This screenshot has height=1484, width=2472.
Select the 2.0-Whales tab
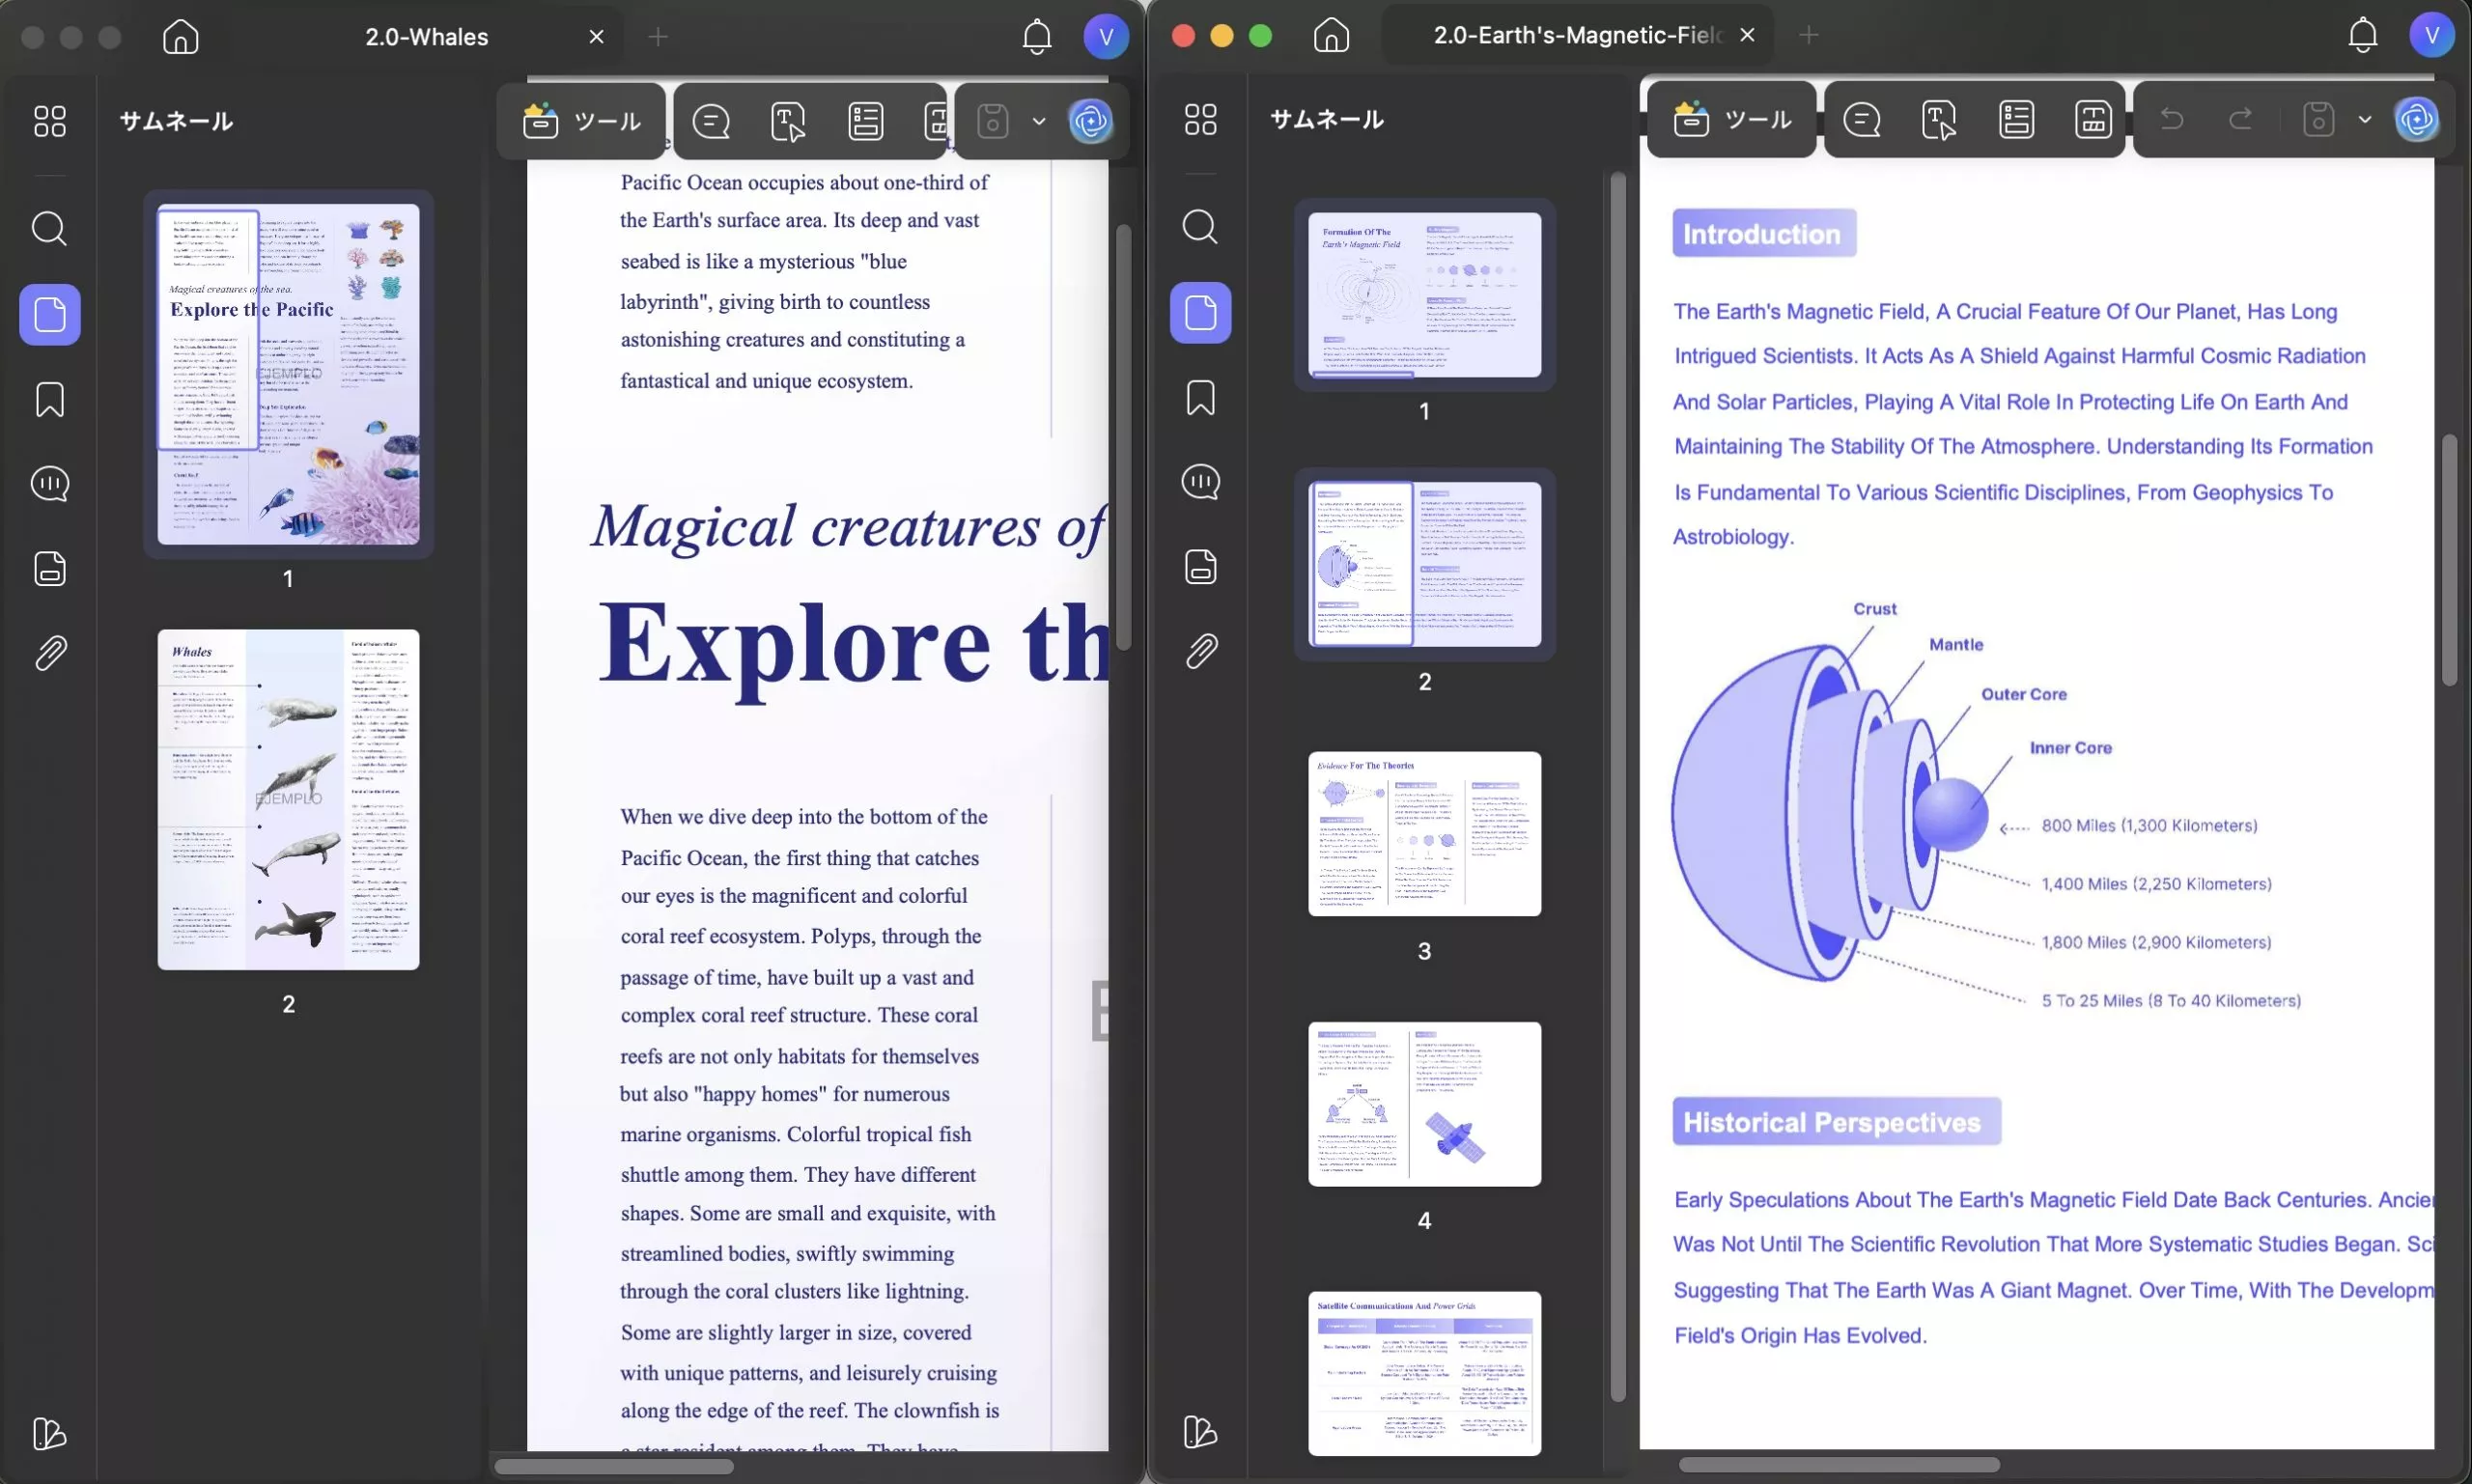click(427, 37)
